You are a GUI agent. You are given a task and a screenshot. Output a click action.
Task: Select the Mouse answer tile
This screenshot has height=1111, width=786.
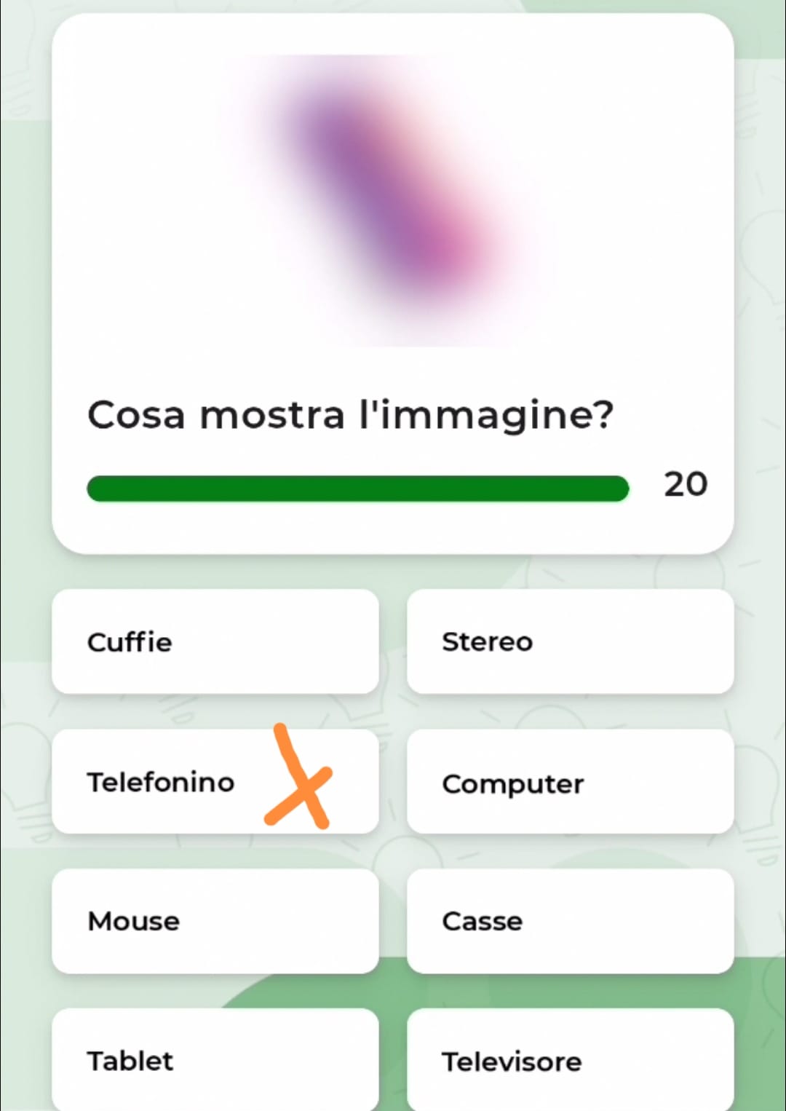pyautogui.click(x=215, y=921)
